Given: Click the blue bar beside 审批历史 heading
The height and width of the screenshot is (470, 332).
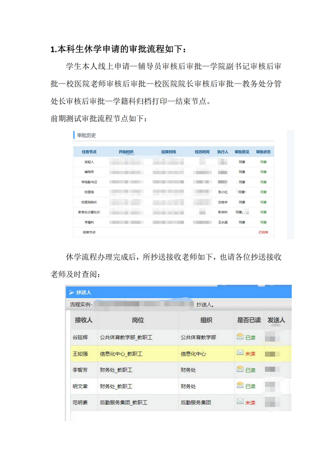Looking at the screenshot, I should tap(74, 135).
